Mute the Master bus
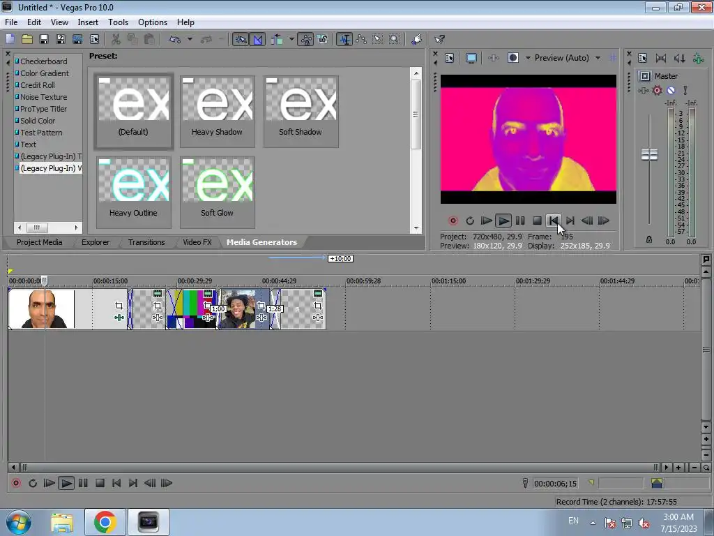 click(x=671, y=90)
